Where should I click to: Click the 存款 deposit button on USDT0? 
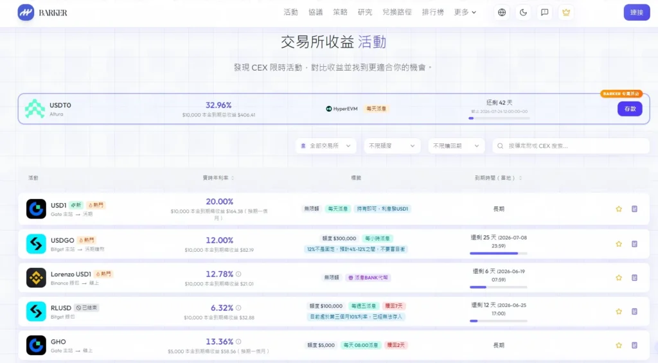pos(630,109)
